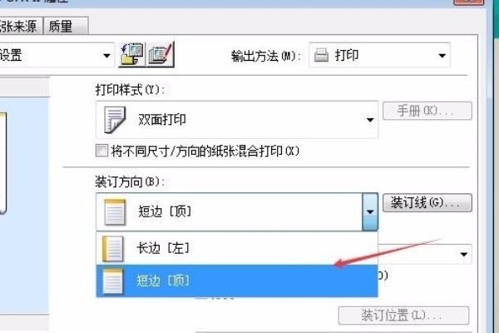Switch to the 质量 tab
The width and height of the screenshot is (499, 333).
click(65, 26)
